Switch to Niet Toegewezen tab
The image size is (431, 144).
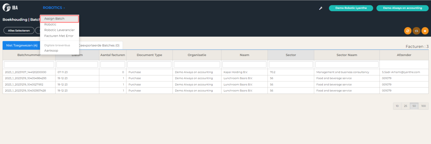pos(22,45)
